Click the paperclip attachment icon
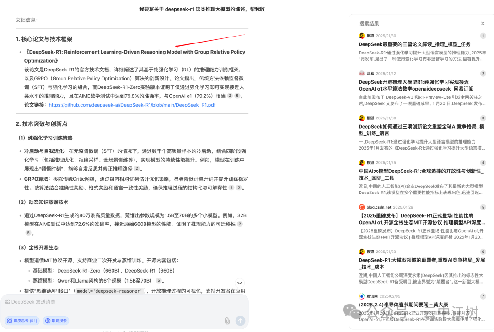This screenshot has height=332, width=494. point(227,321)
